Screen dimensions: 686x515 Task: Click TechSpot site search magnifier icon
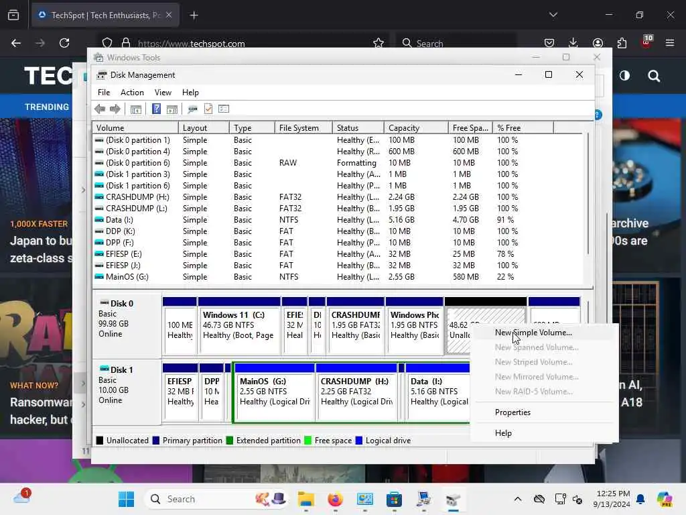[654, 76]
